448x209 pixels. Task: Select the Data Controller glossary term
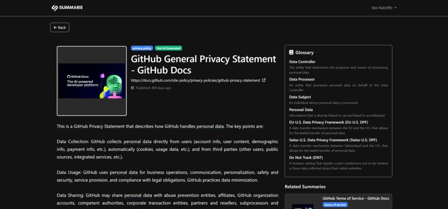[302, 62]
